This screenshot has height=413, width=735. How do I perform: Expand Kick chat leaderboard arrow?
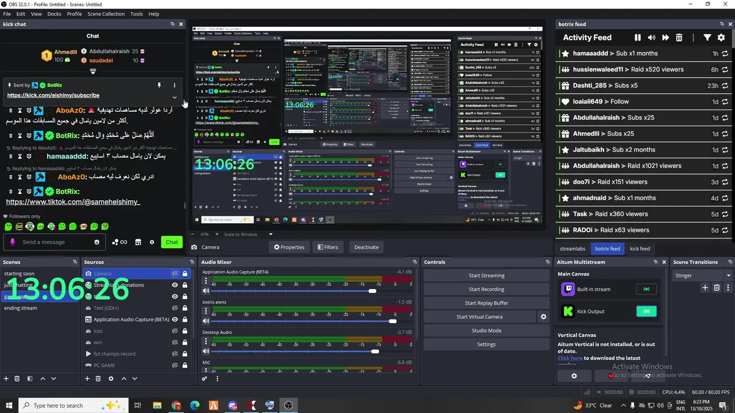[x=93, y=71]
